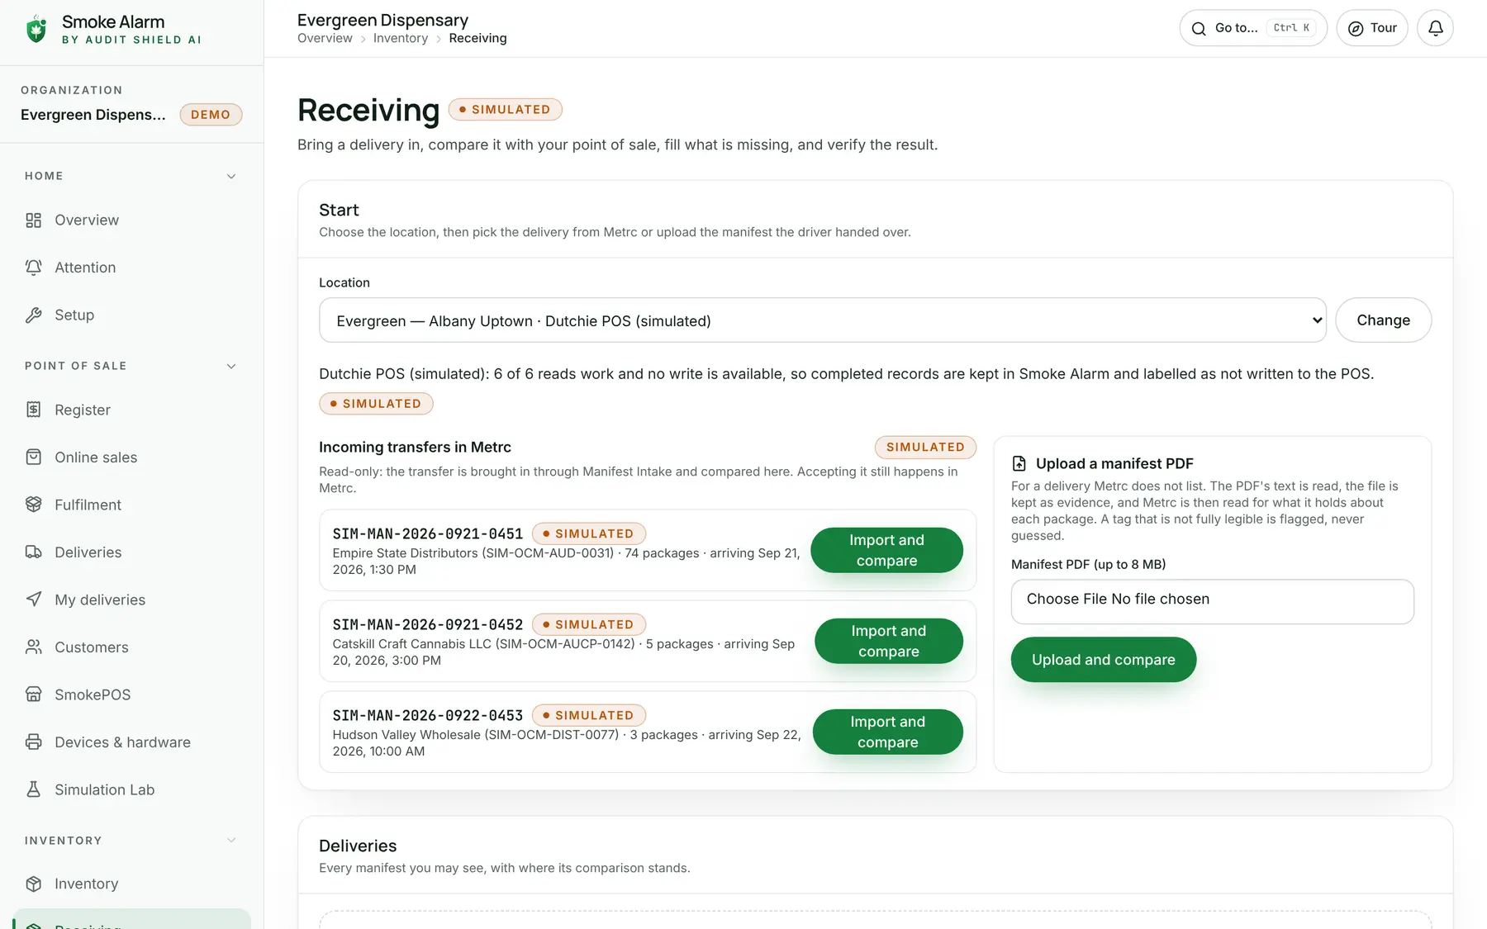The height and width of the screenshot is (929, 1487).
Task: Click Upload and compare button
Action: pyautogui.click(x=1104, y=660)
